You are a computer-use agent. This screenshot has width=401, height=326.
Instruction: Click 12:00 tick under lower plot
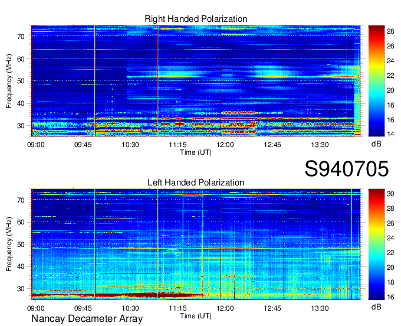coord(225,308)
